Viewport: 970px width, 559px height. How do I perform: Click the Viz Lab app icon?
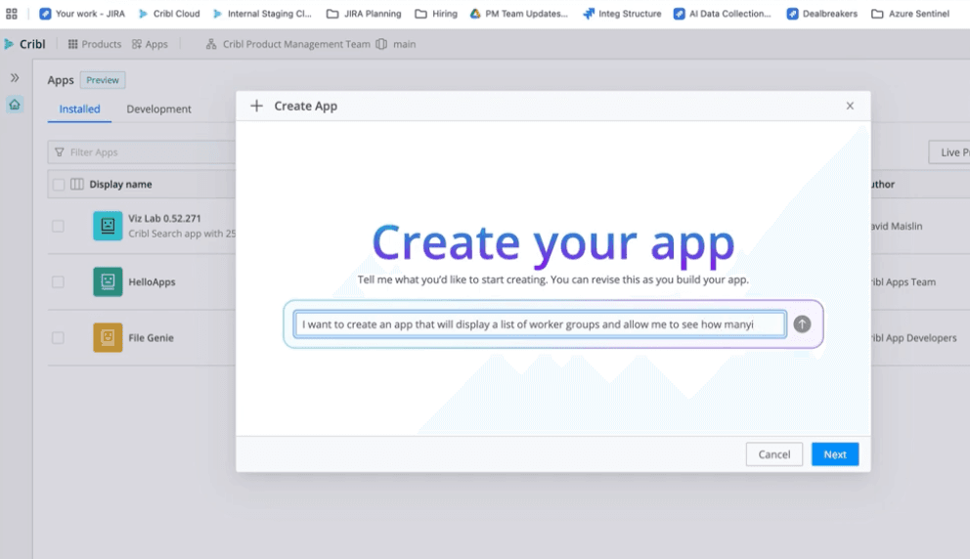coord(108,226)
